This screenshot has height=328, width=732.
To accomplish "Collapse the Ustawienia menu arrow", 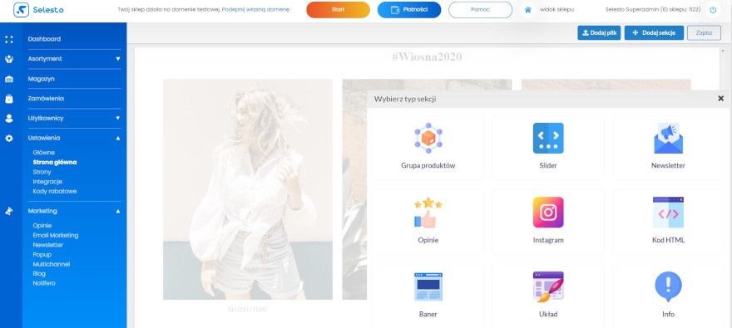I will pyautogui.click(x=117, y=139).
